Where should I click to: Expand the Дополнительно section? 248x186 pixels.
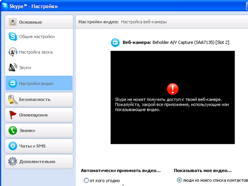click(x=39, y=162)
